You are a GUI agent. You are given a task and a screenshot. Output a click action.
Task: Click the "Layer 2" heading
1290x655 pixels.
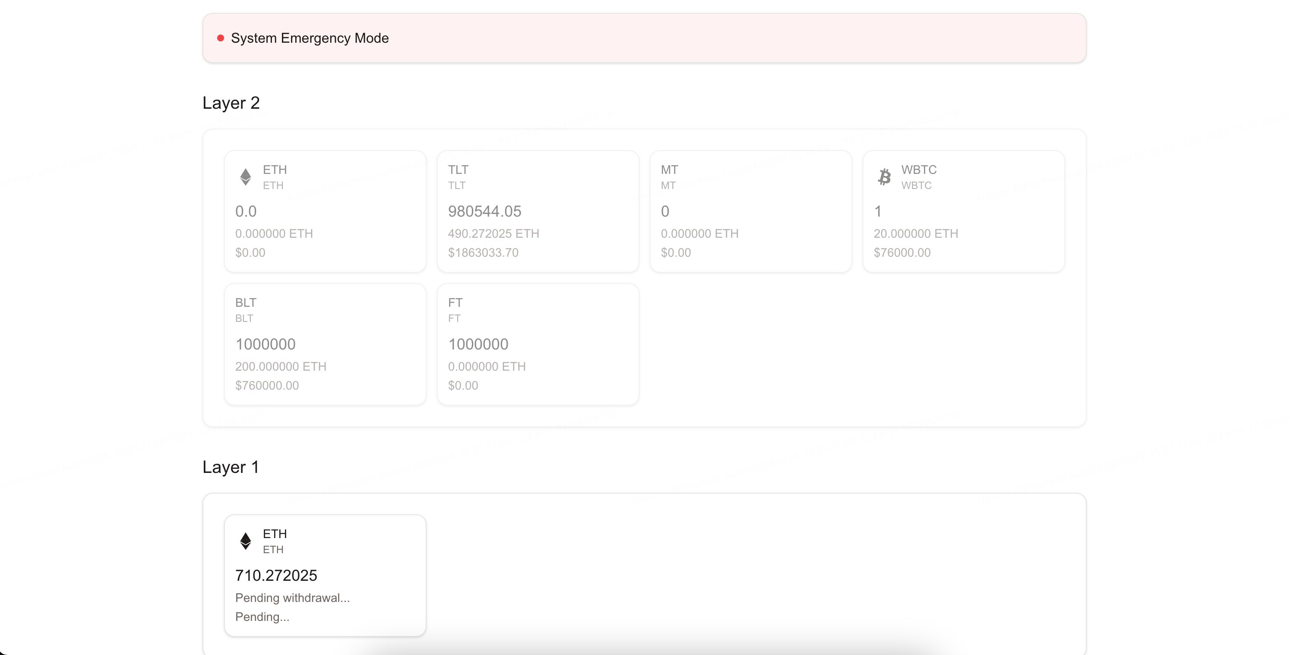pos(231,103)
